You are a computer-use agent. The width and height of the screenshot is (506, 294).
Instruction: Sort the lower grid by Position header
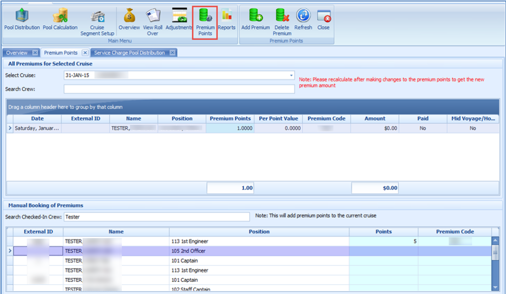pos(259,232)
